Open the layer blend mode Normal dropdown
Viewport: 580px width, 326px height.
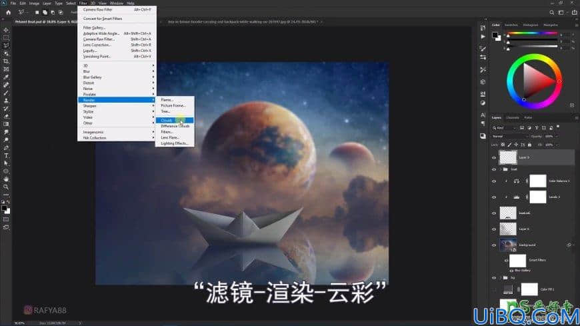pos(509,136)
